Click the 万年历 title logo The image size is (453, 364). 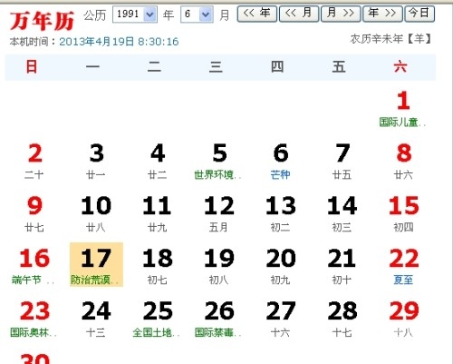click(x=42, y=21)
